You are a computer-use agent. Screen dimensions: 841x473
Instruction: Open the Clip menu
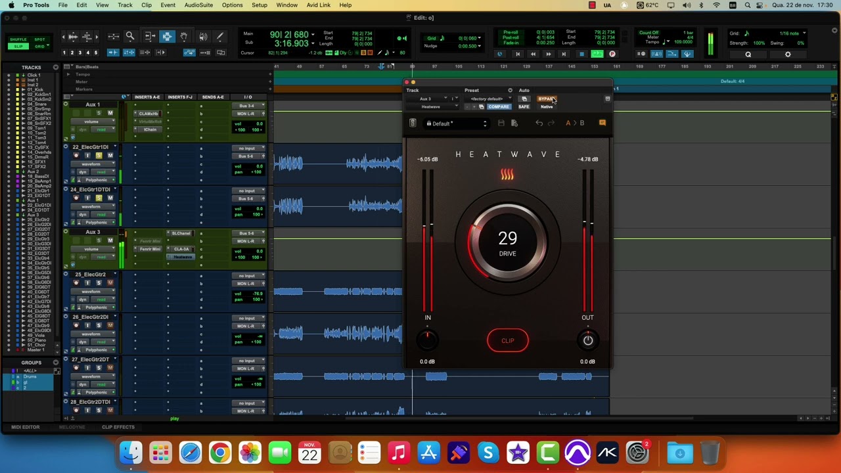147,5
